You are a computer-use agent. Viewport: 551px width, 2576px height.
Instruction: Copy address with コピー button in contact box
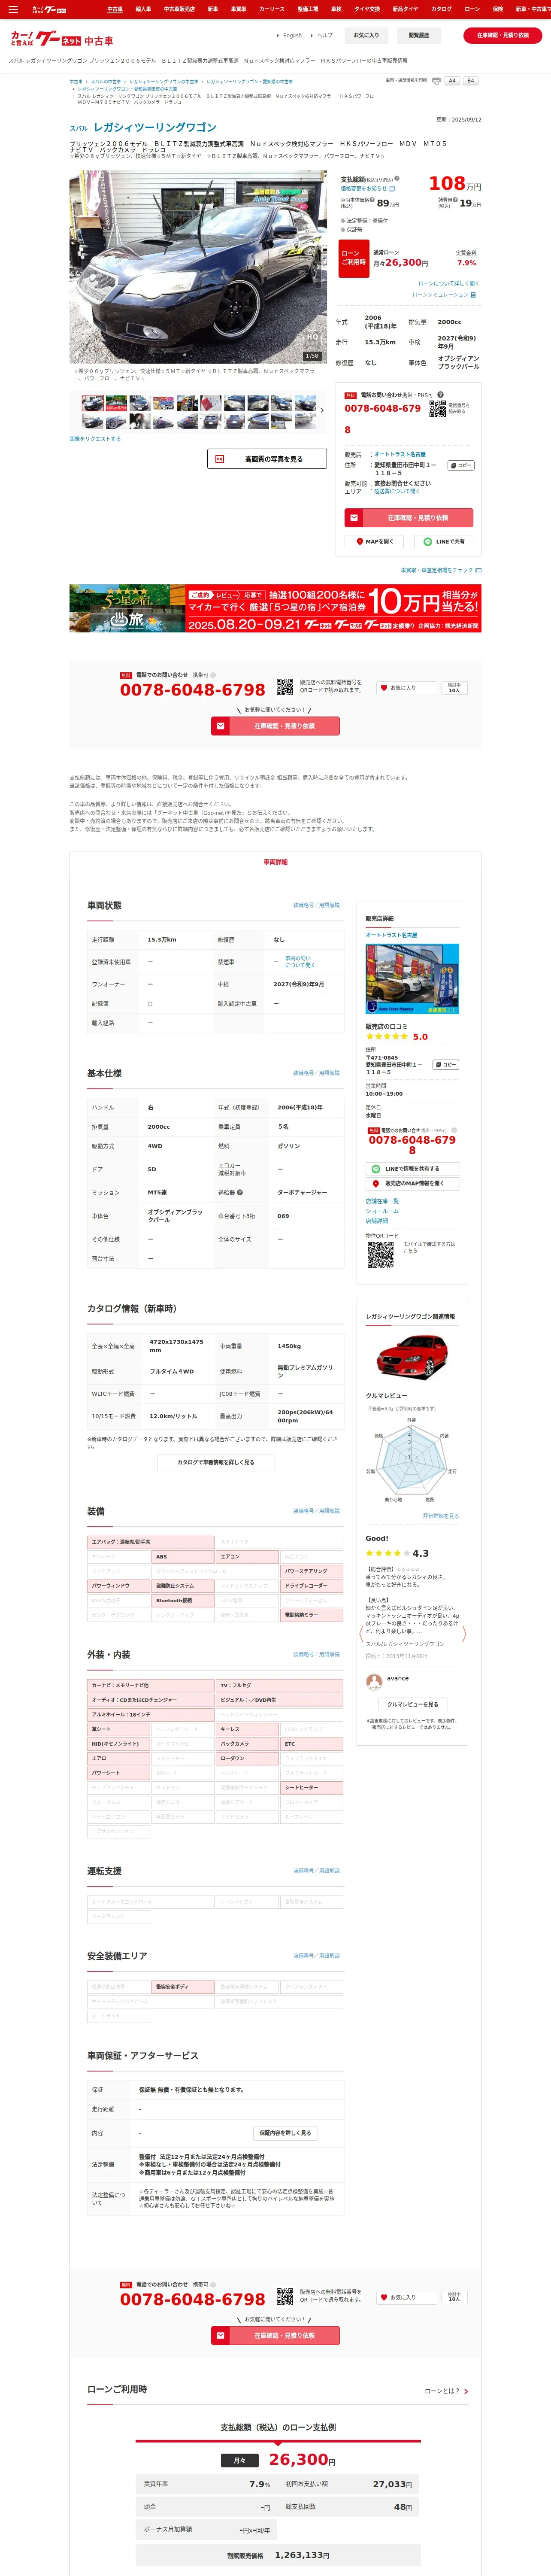pyautogui.click(x=460, y=465)
